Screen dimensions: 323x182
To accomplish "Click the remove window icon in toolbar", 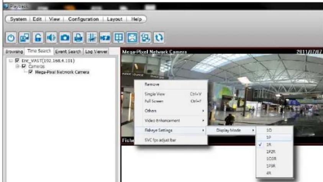I will pyautogui.click(x=25, y=37).
